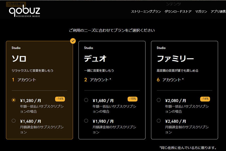Click '2 アカウント *' text

pyautogui.click(x=98, y=80)
